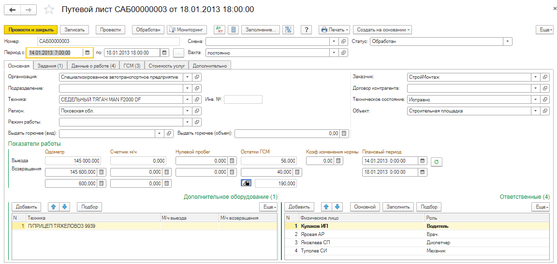The height and width of the screenshot is (264, 557).
Task: Open calculator for Остатки ГСМ value 40,000
Action: click(298, 172)
